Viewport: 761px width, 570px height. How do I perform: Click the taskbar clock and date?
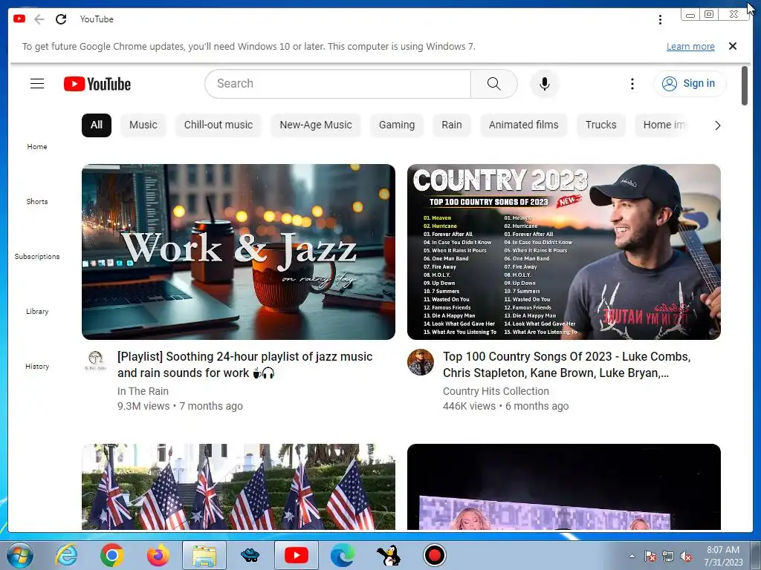pos(723,556)
